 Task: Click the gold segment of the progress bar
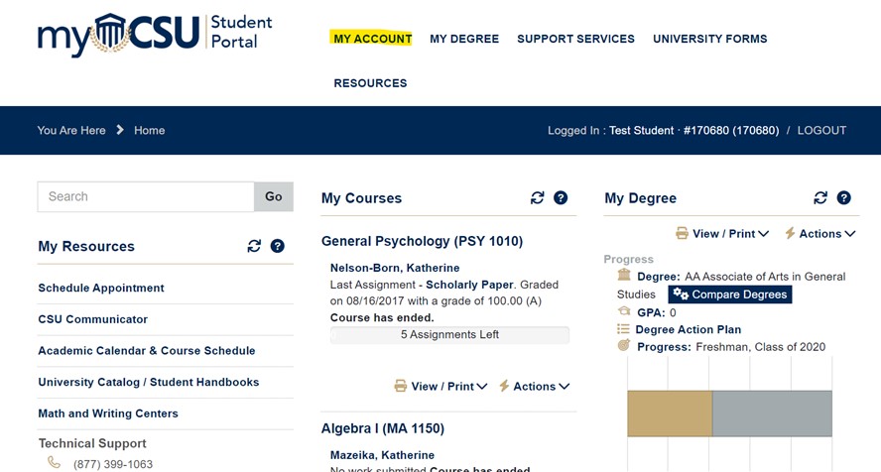(x=670, y=413)
